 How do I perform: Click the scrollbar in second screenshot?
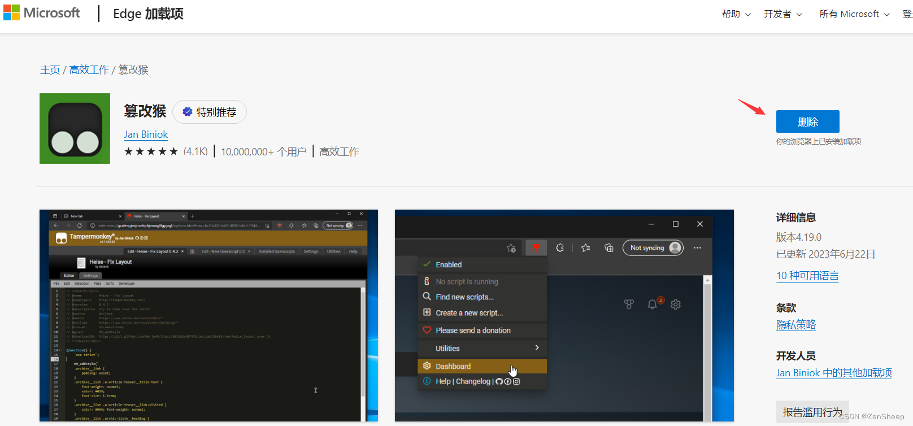(707, 349)
